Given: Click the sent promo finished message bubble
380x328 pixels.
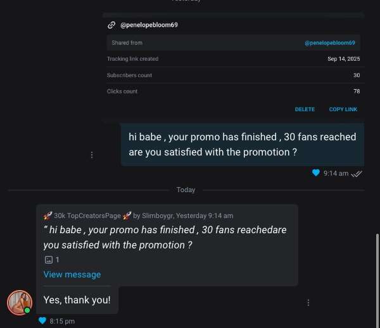Looking at the screenshot, I should click(243, 145).
